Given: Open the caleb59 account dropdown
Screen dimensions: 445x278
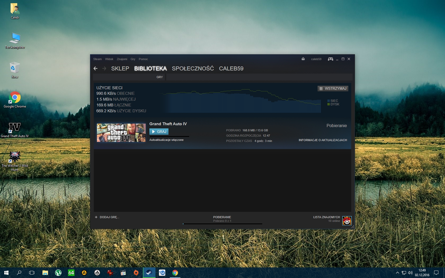Looking at the screenshot, I should pos(316,59).
